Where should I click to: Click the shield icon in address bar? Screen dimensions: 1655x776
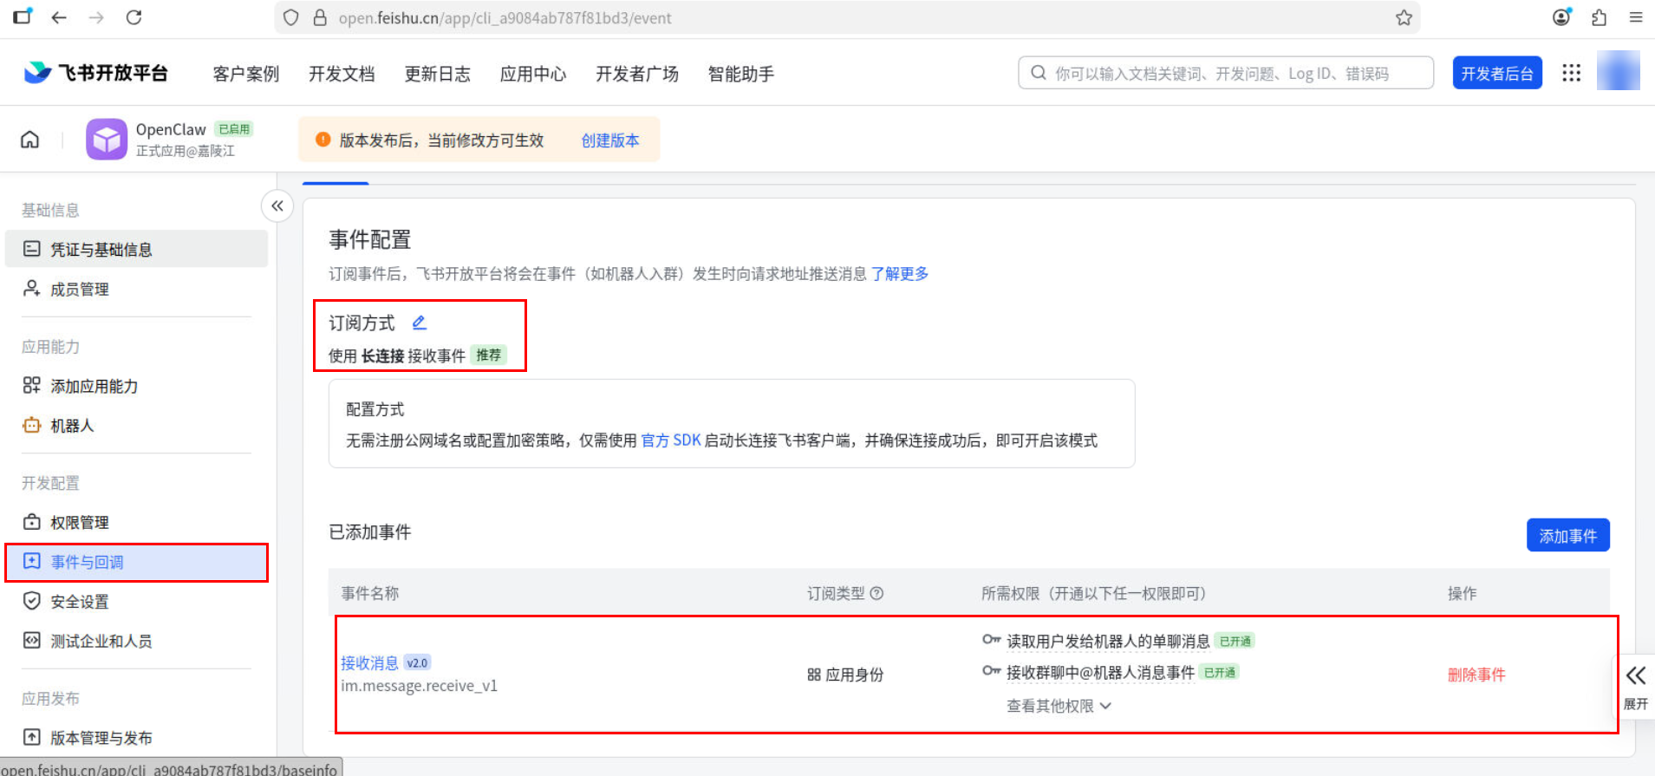click(291, 17)
